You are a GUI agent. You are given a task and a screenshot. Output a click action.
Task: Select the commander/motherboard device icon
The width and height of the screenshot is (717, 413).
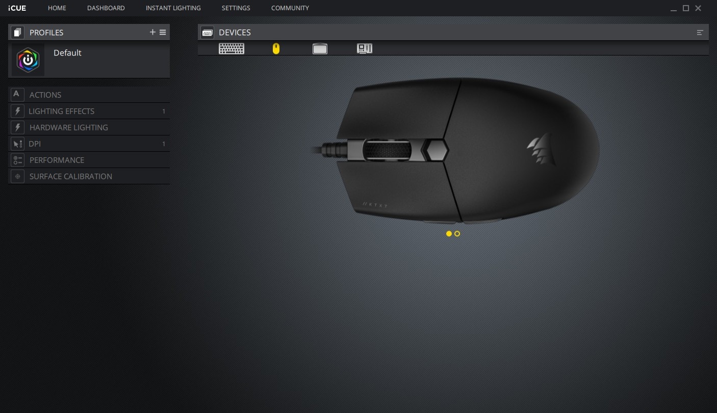coord(365,48)
